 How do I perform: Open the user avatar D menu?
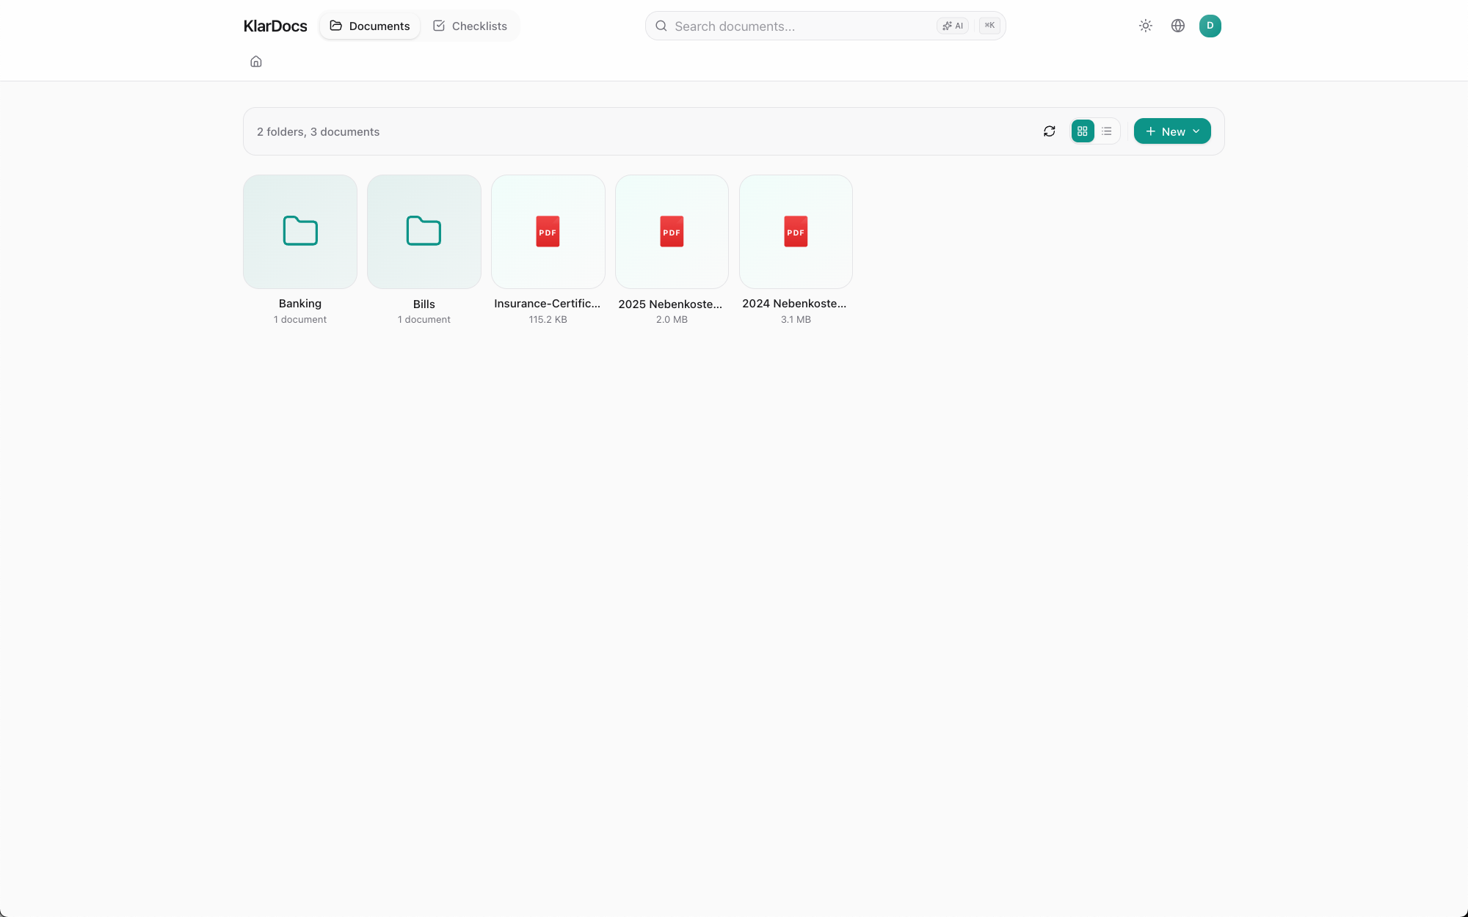pyautogui.click(x=1210, y=26)
